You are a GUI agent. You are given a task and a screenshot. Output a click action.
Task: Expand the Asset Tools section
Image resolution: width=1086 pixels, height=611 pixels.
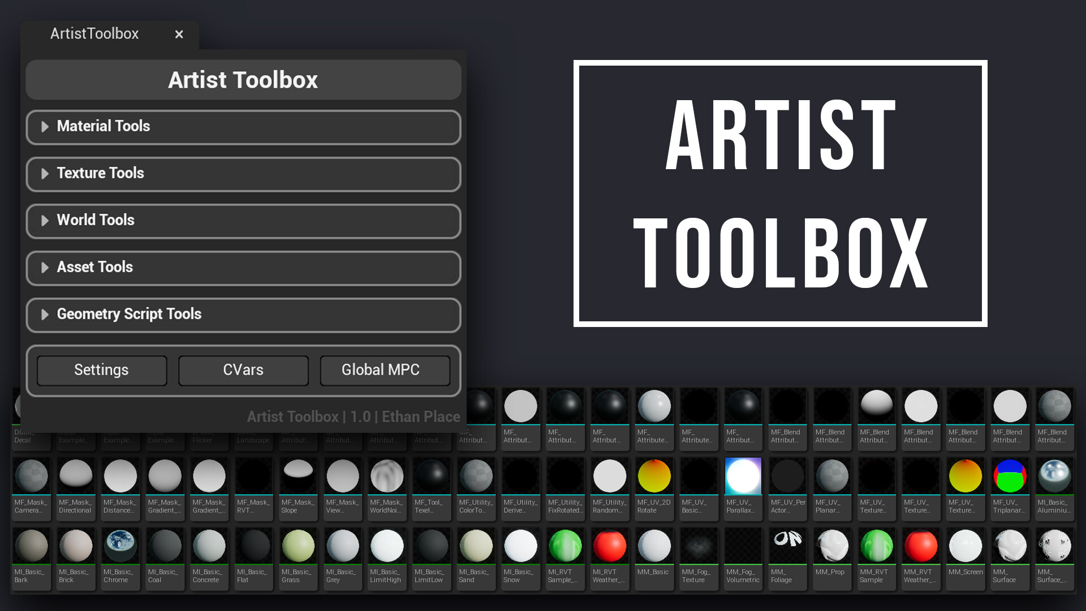243,268
